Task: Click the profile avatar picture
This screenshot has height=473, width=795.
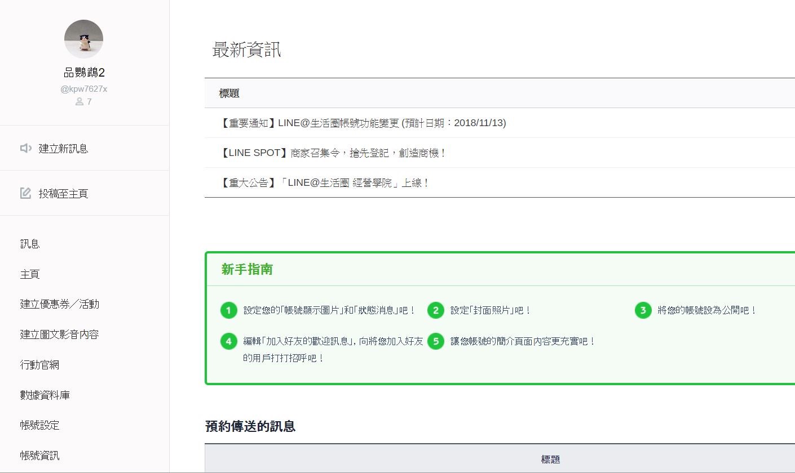Action: (84, 39)
